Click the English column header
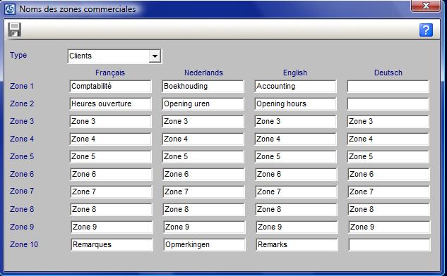 pyautogui.click(x=295, y=73)
